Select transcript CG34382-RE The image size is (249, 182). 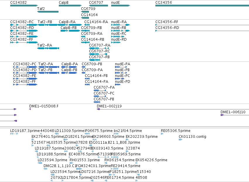[x=22, y=34]
